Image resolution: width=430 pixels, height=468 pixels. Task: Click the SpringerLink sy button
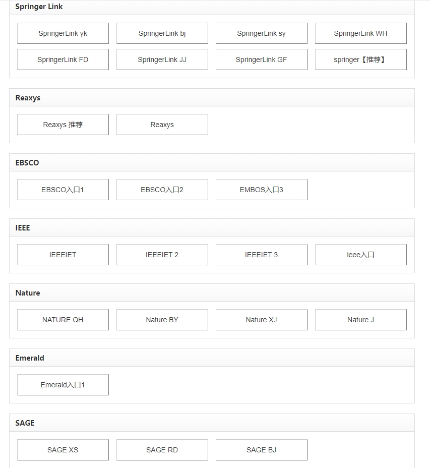tap(262, 33)
